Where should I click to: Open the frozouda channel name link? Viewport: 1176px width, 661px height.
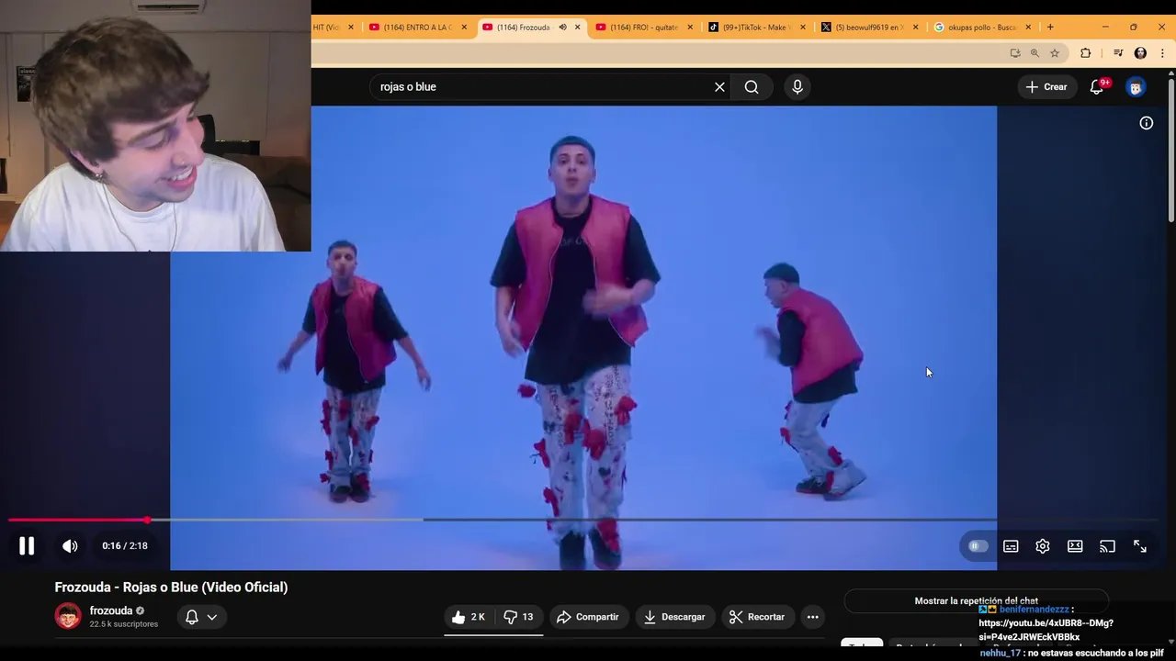111,611
